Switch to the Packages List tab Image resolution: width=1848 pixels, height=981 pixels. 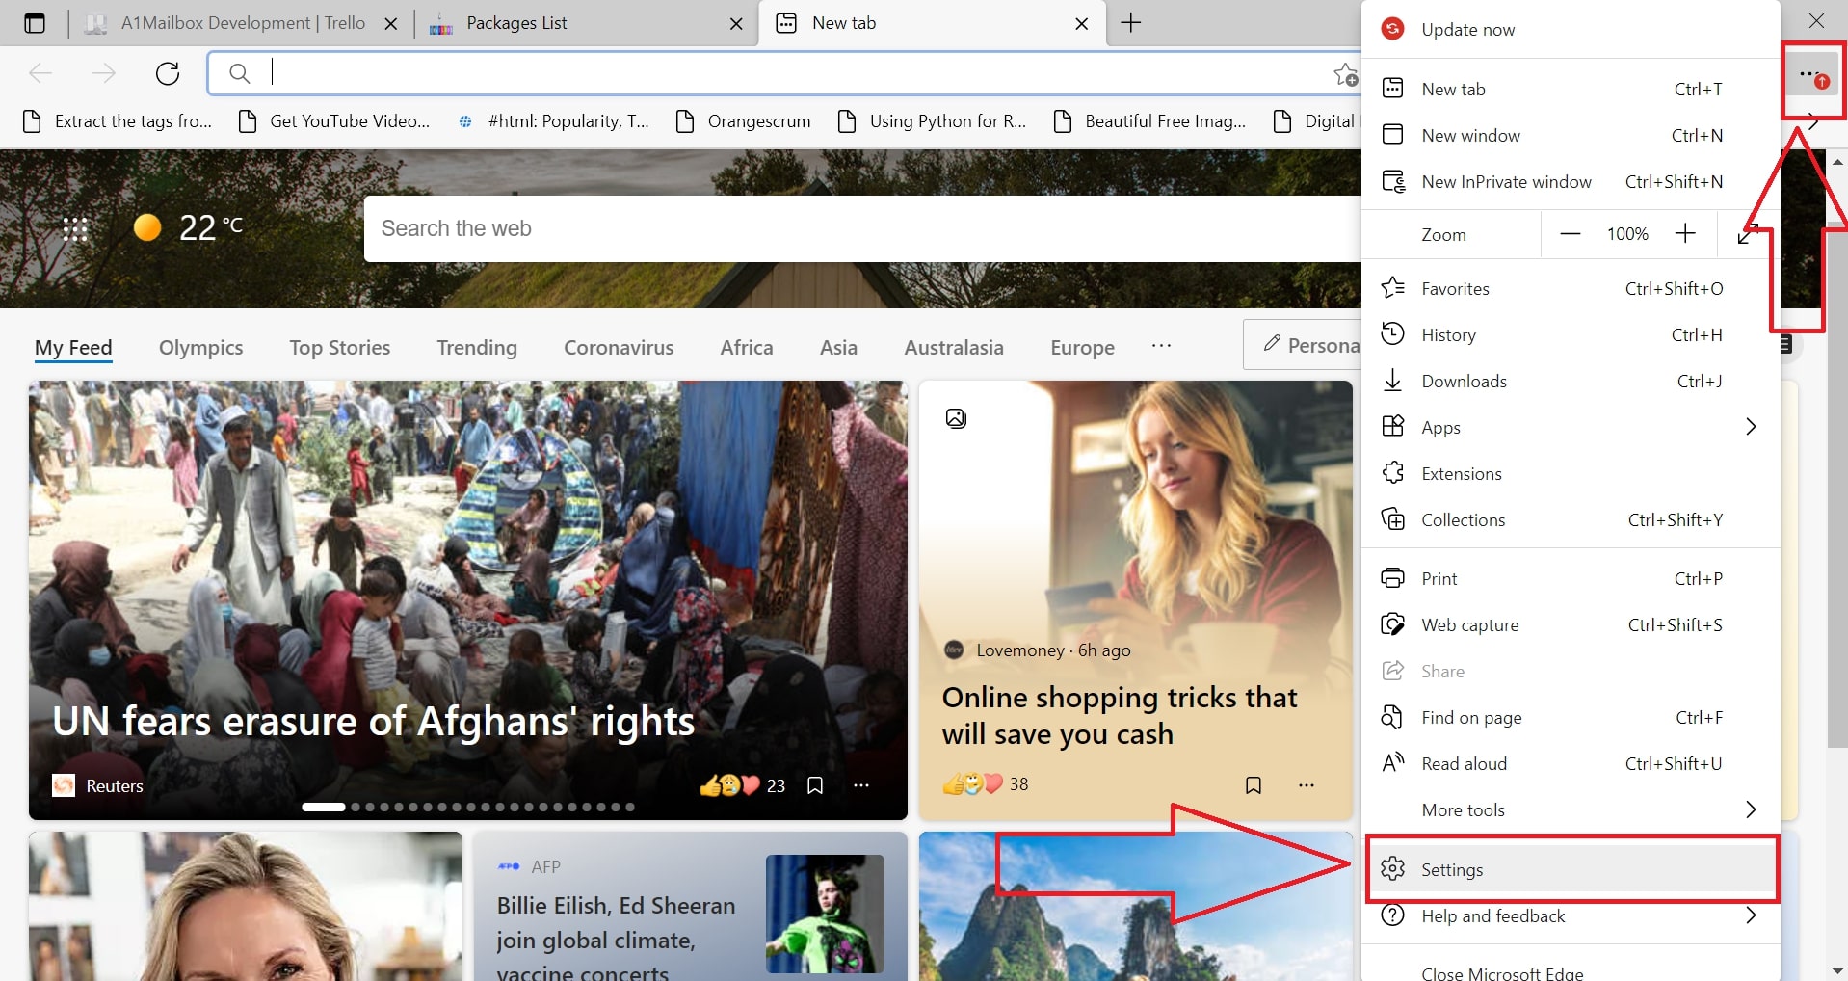click(x=517, y=22)
